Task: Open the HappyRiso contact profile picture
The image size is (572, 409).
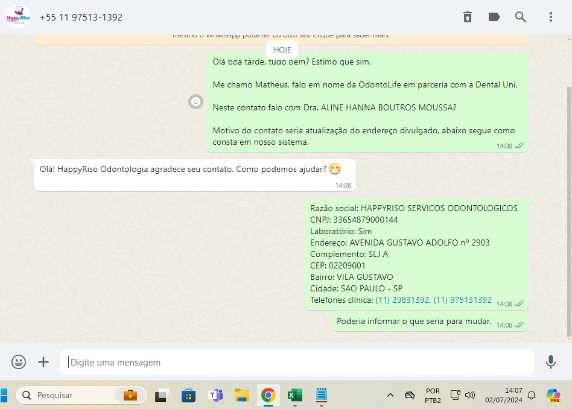Action: [18, 17]
